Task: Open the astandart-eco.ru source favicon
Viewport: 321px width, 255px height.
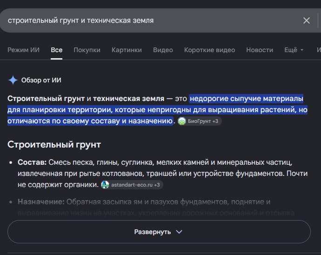Action: [x=105, y=185]
